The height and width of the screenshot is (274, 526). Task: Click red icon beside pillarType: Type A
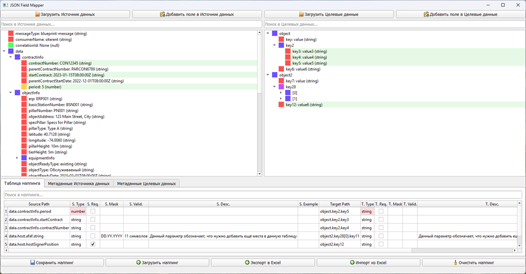click(24, 128)
